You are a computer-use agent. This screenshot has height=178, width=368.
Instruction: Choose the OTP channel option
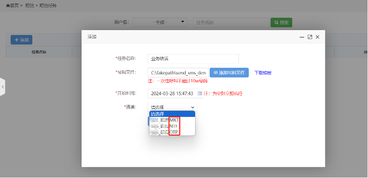click(x=165, y=132)
